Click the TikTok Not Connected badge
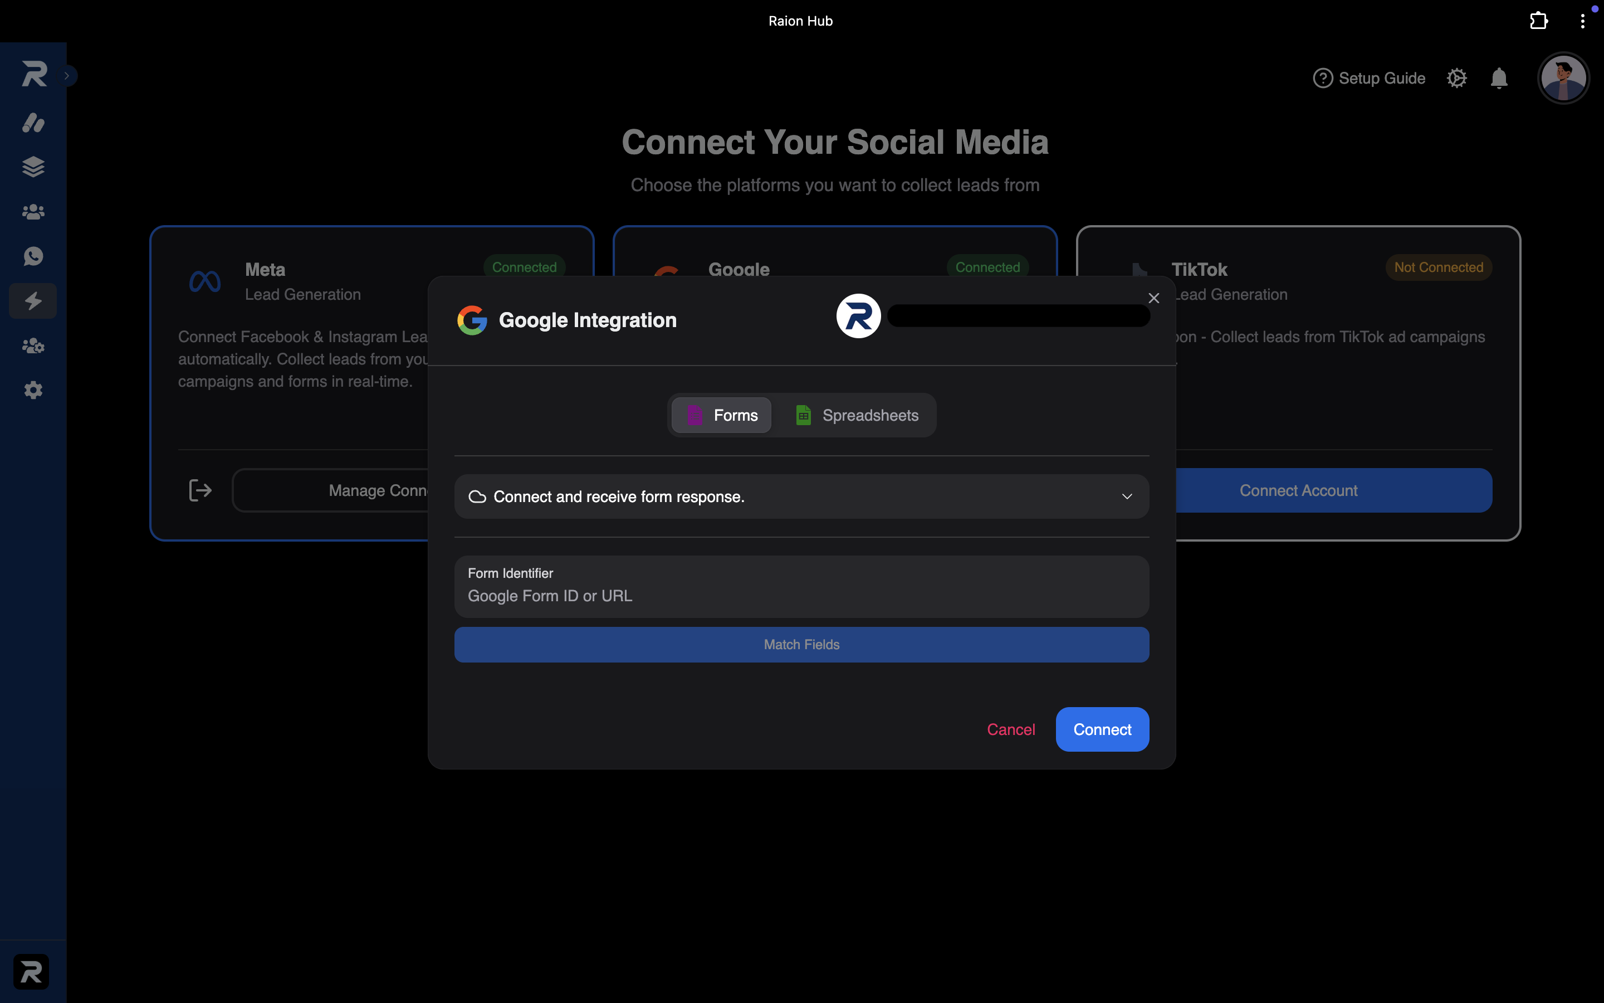 point(1438,267)
